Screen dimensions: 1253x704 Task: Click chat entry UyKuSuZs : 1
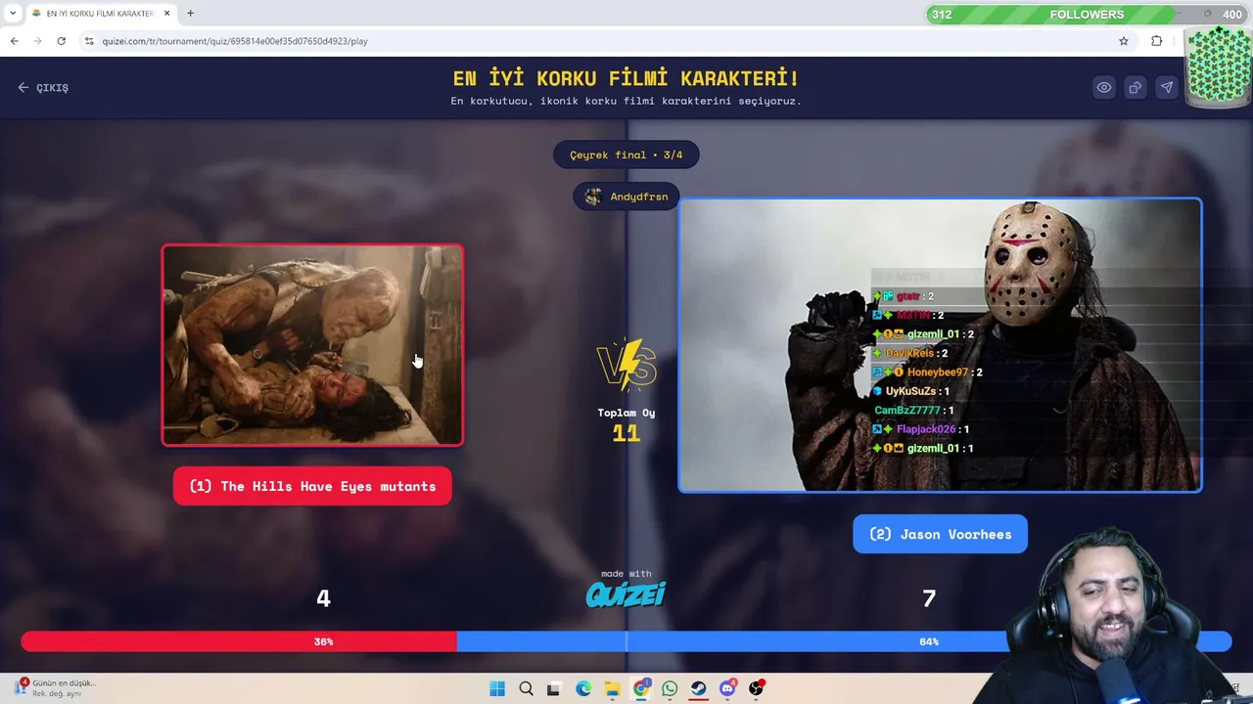[x=911, y=391]
